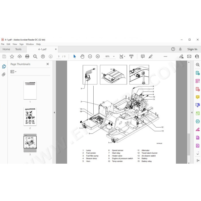Image resolution: width=201 pixels, height=201 pixels.
Task: Open the Edit menu
Action: tap(8, 44)
